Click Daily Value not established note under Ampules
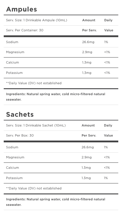Screen dimensions: 122x213 click(x=34, y=83)
